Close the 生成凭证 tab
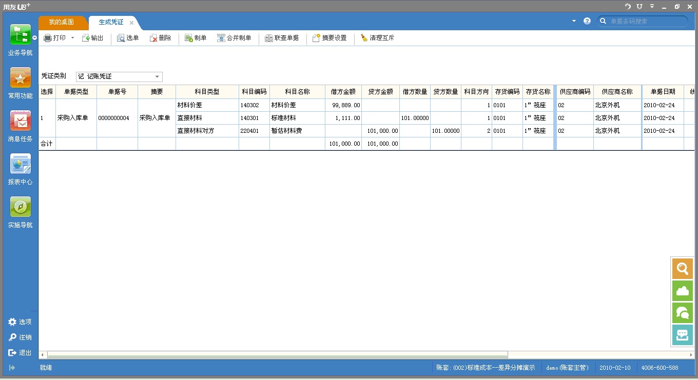This screenshot has height=380, width=698. tap(132, 23)
